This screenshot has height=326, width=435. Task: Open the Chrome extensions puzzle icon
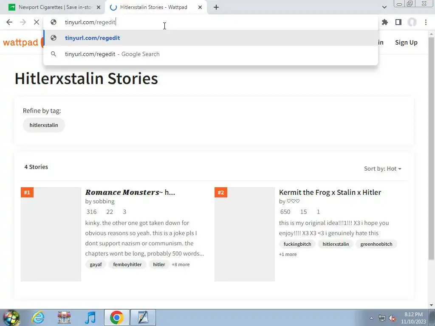[385, 22]
